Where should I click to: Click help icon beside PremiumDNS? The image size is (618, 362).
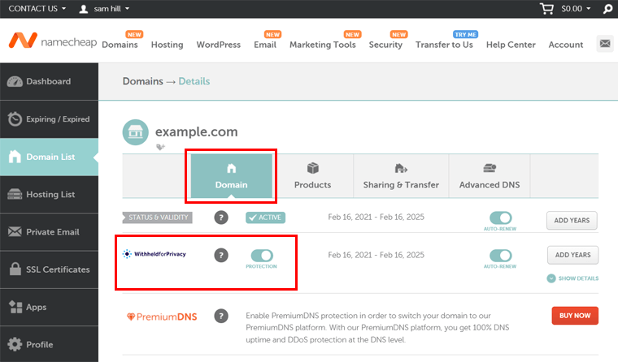tap(220, 316)
